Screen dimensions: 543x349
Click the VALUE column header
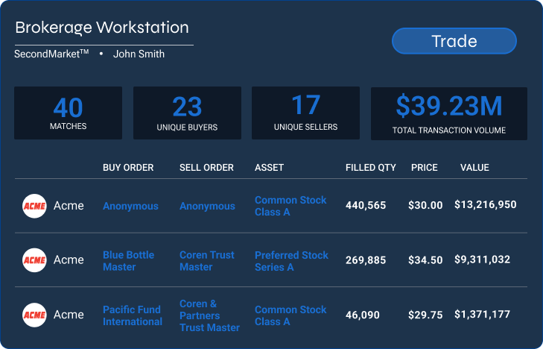click(474, 167)
